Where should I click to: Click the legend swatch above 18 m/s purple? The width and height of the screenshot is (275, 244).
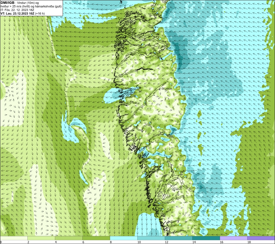261,238
